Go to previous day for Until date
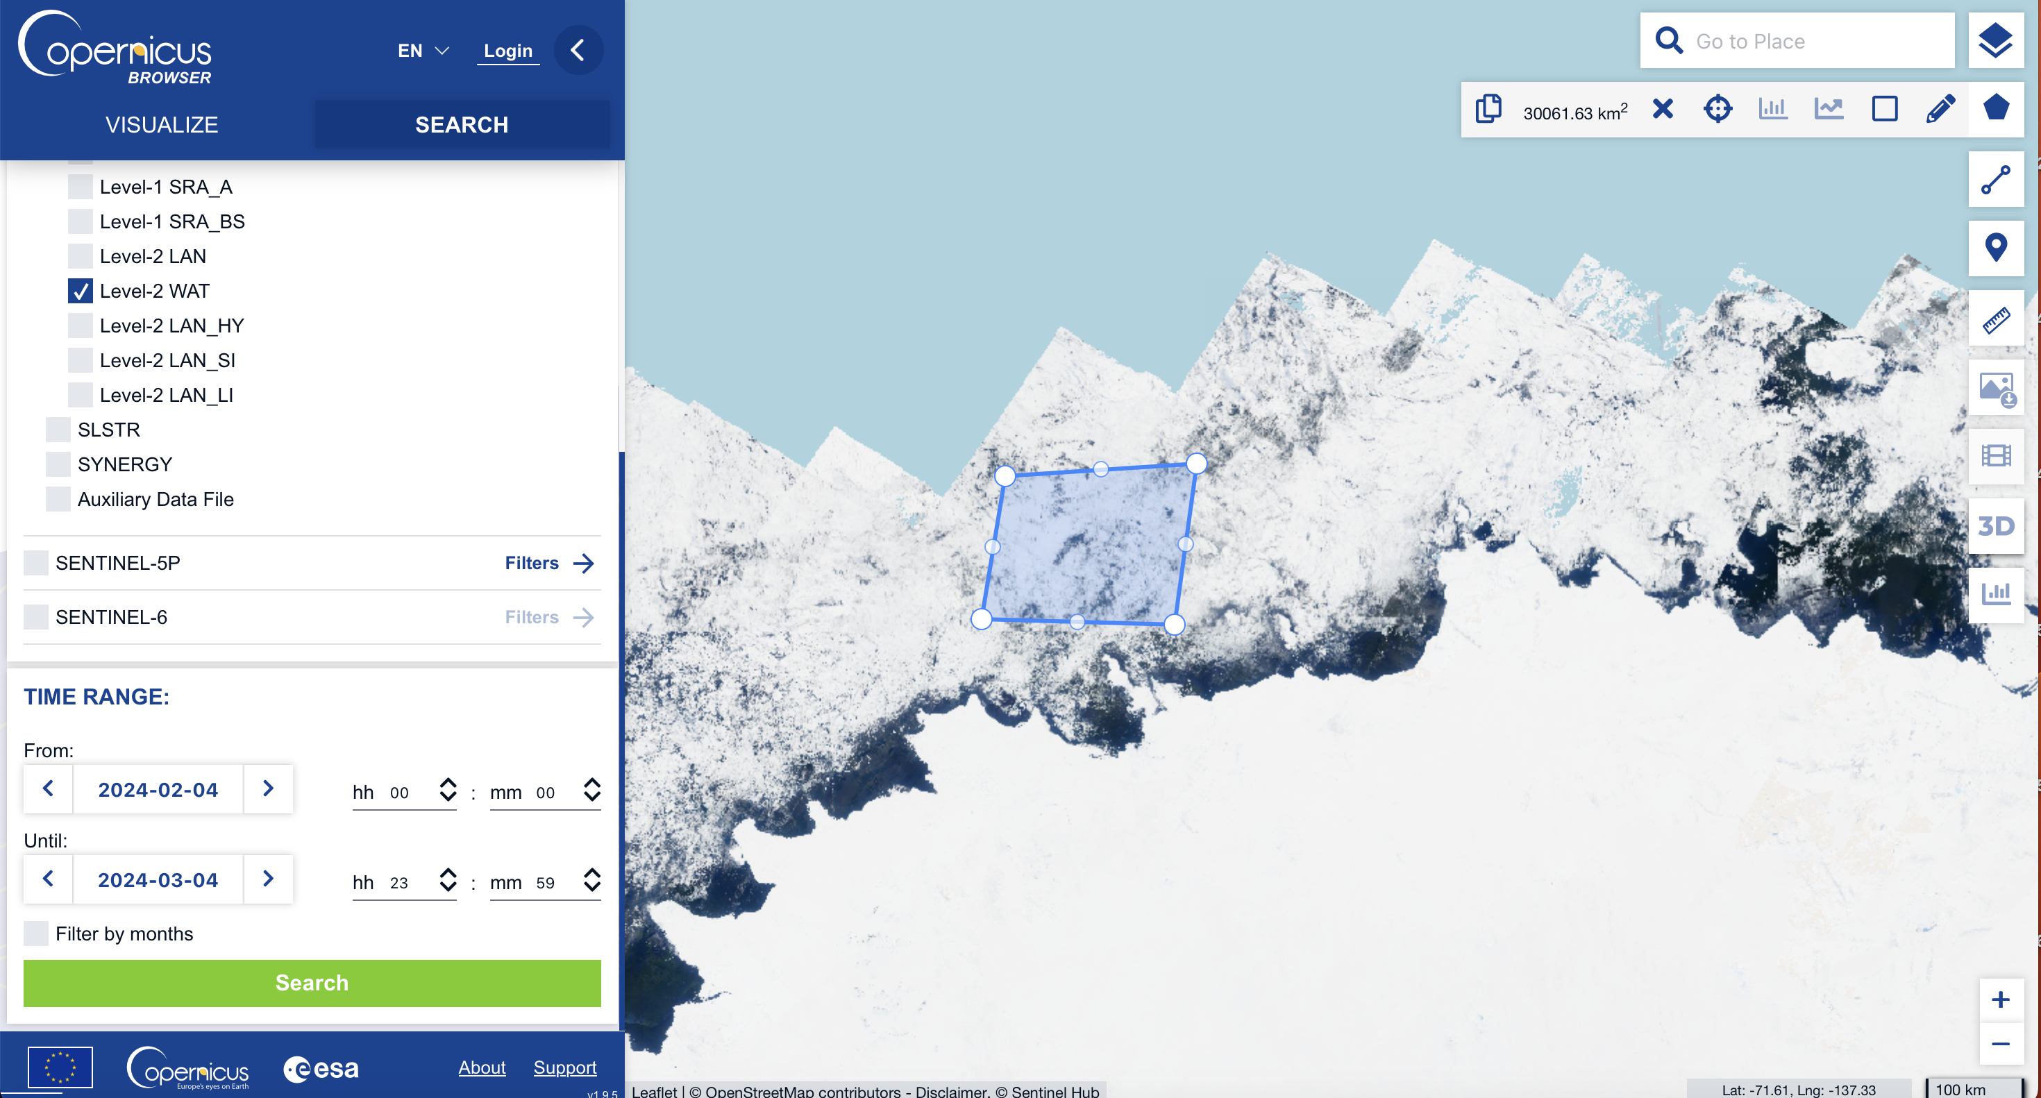The width and height of the screenshot is (2041, 1098). click(x=49, y=879)
